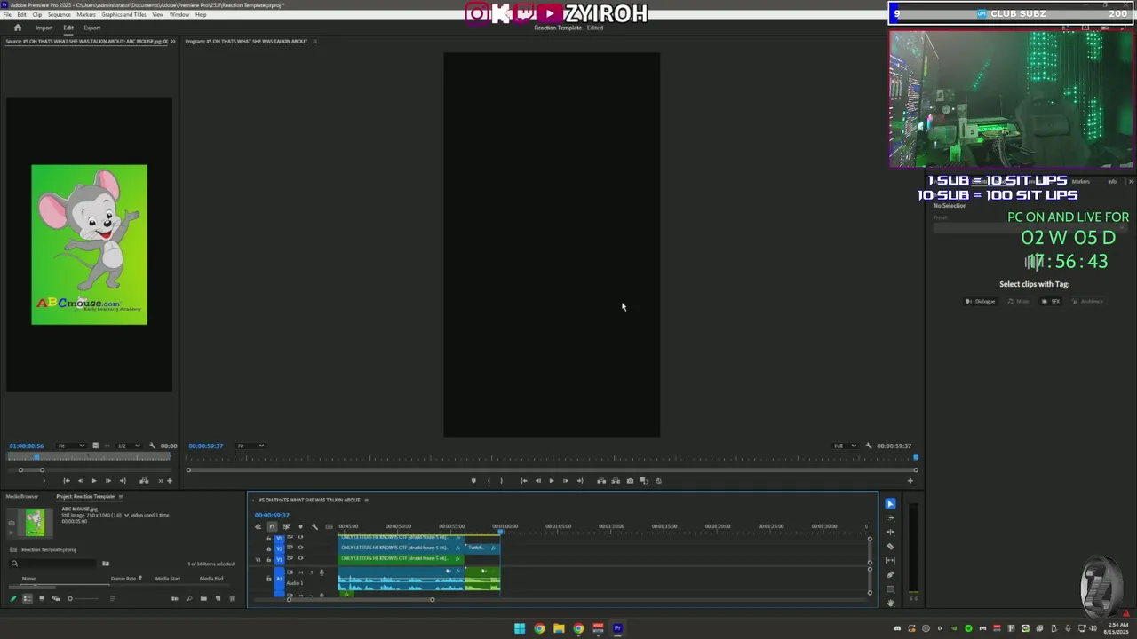Toggle V3 track output eye
The width and height of the screenshot is (1137, 639).
point(300,537)
